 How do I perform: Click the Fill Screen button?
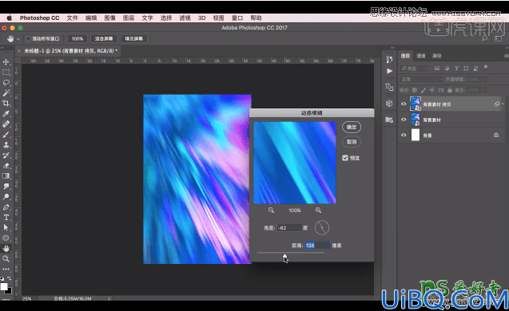pos(133,38)
